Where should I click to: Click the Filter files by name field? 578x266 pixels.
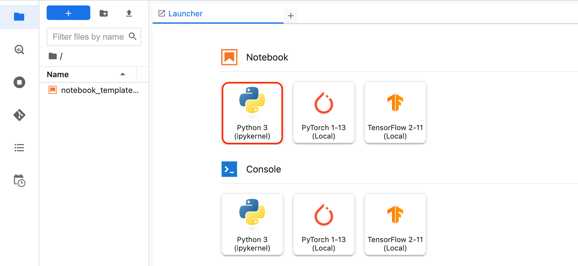[88, 37]
